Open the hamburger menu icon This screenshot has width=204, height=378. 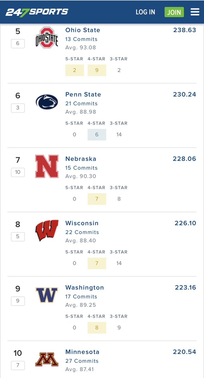195,12
